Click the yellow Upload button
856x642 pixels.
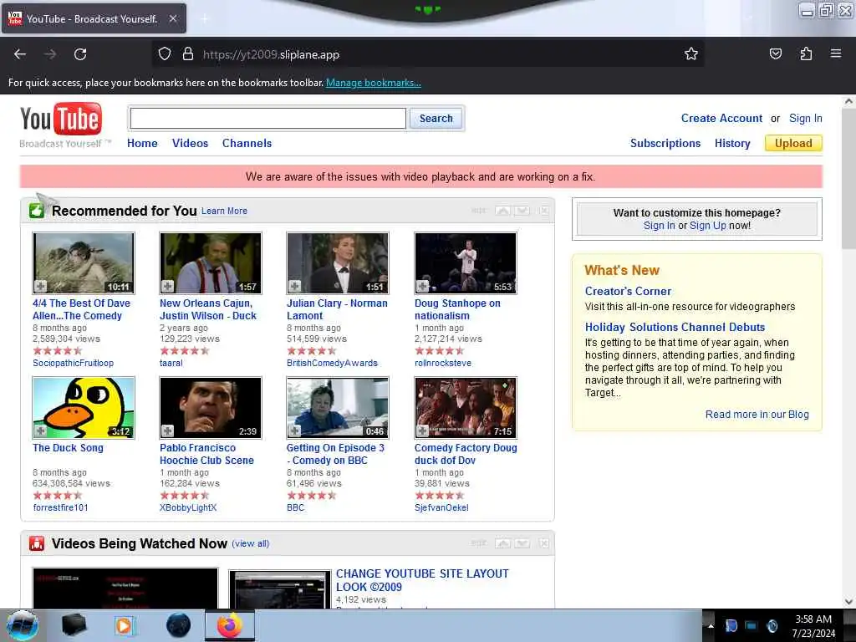(x=793, y=143)
